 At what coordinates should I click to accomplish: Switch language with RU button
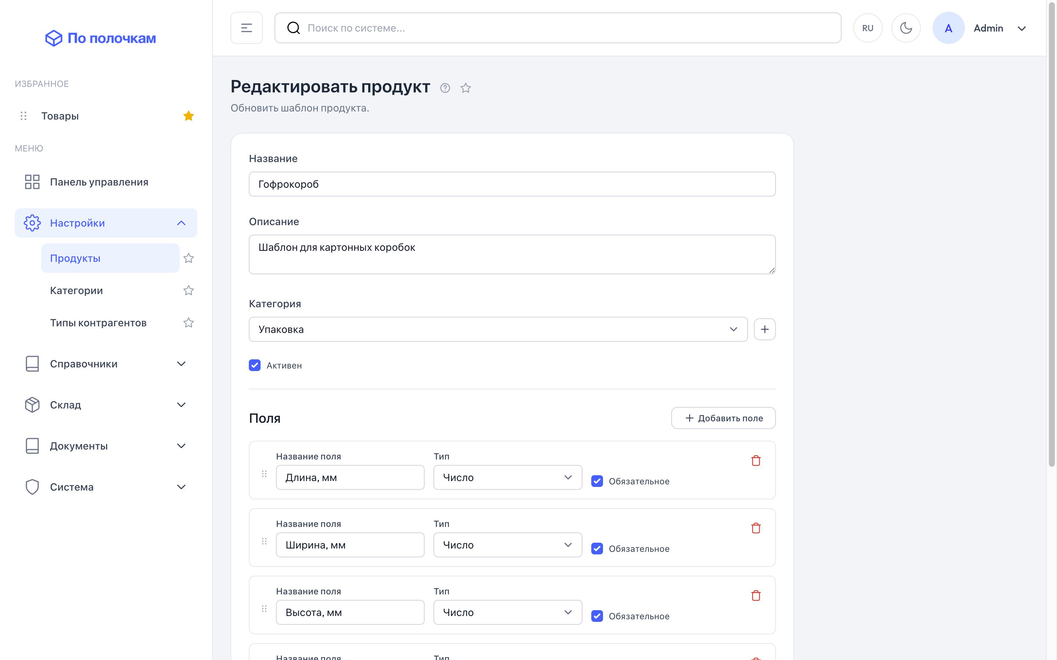(x=868, y=28)
